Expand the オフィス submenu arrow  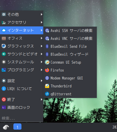42,38
